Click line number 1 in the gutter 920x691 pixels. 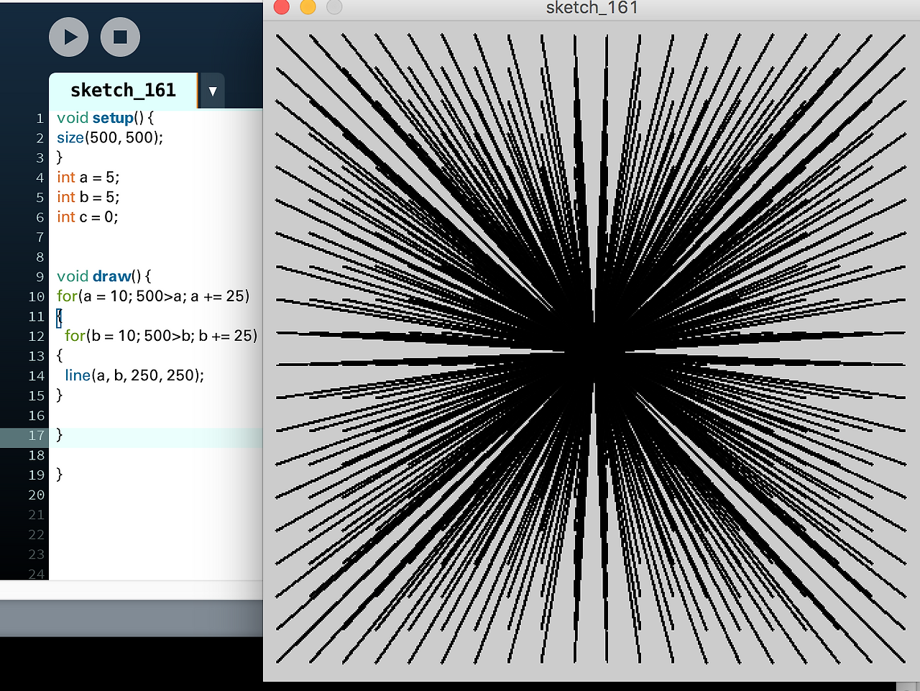pos(40,119)
